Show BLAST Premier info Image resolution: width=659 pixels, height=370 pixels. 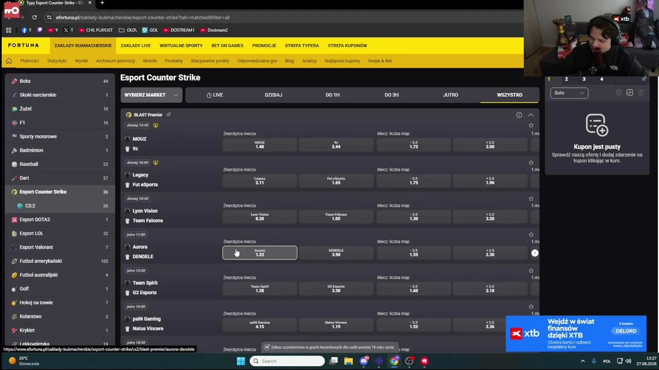(x=519, y=115)
